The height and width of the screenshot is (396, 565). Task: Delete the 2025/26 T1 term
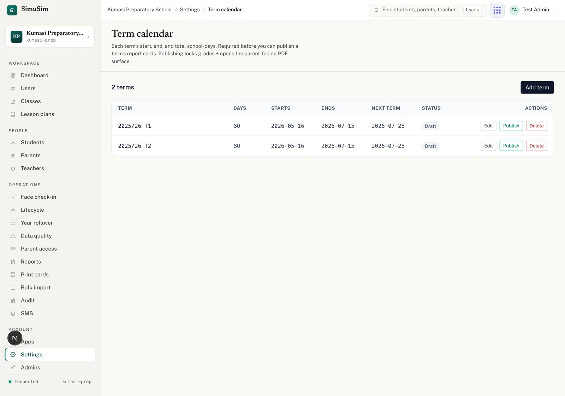click(536, 126)
